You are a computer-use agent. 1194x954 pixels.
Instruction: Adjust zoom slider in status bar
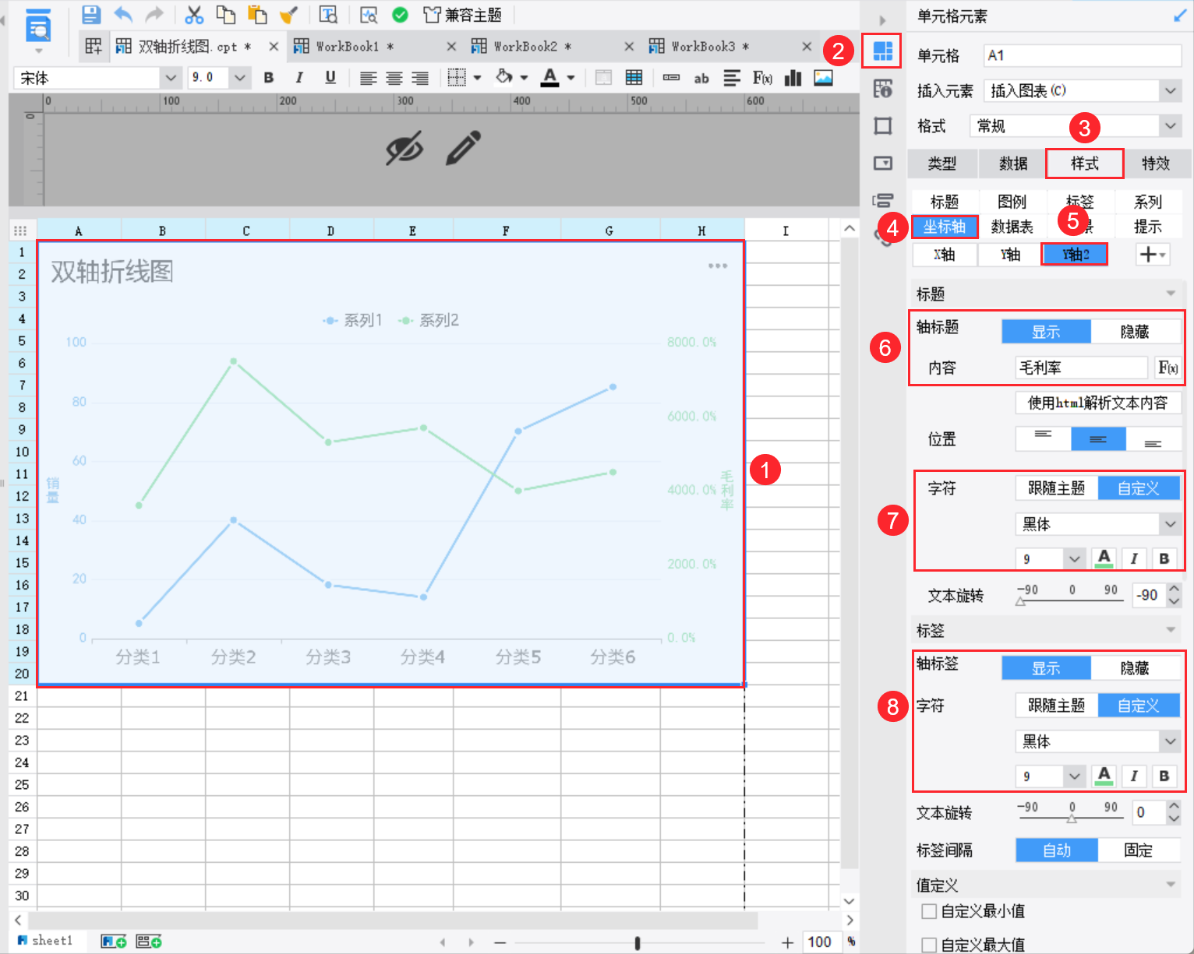[x=638, y=943]
